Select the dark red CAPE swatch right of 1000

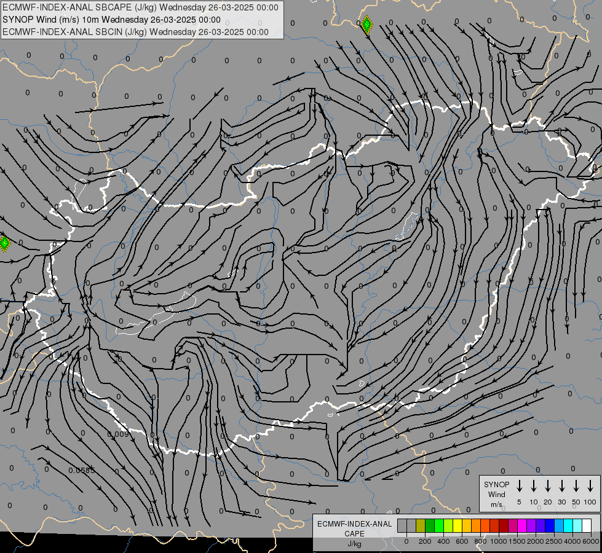(x=504, y=525)
